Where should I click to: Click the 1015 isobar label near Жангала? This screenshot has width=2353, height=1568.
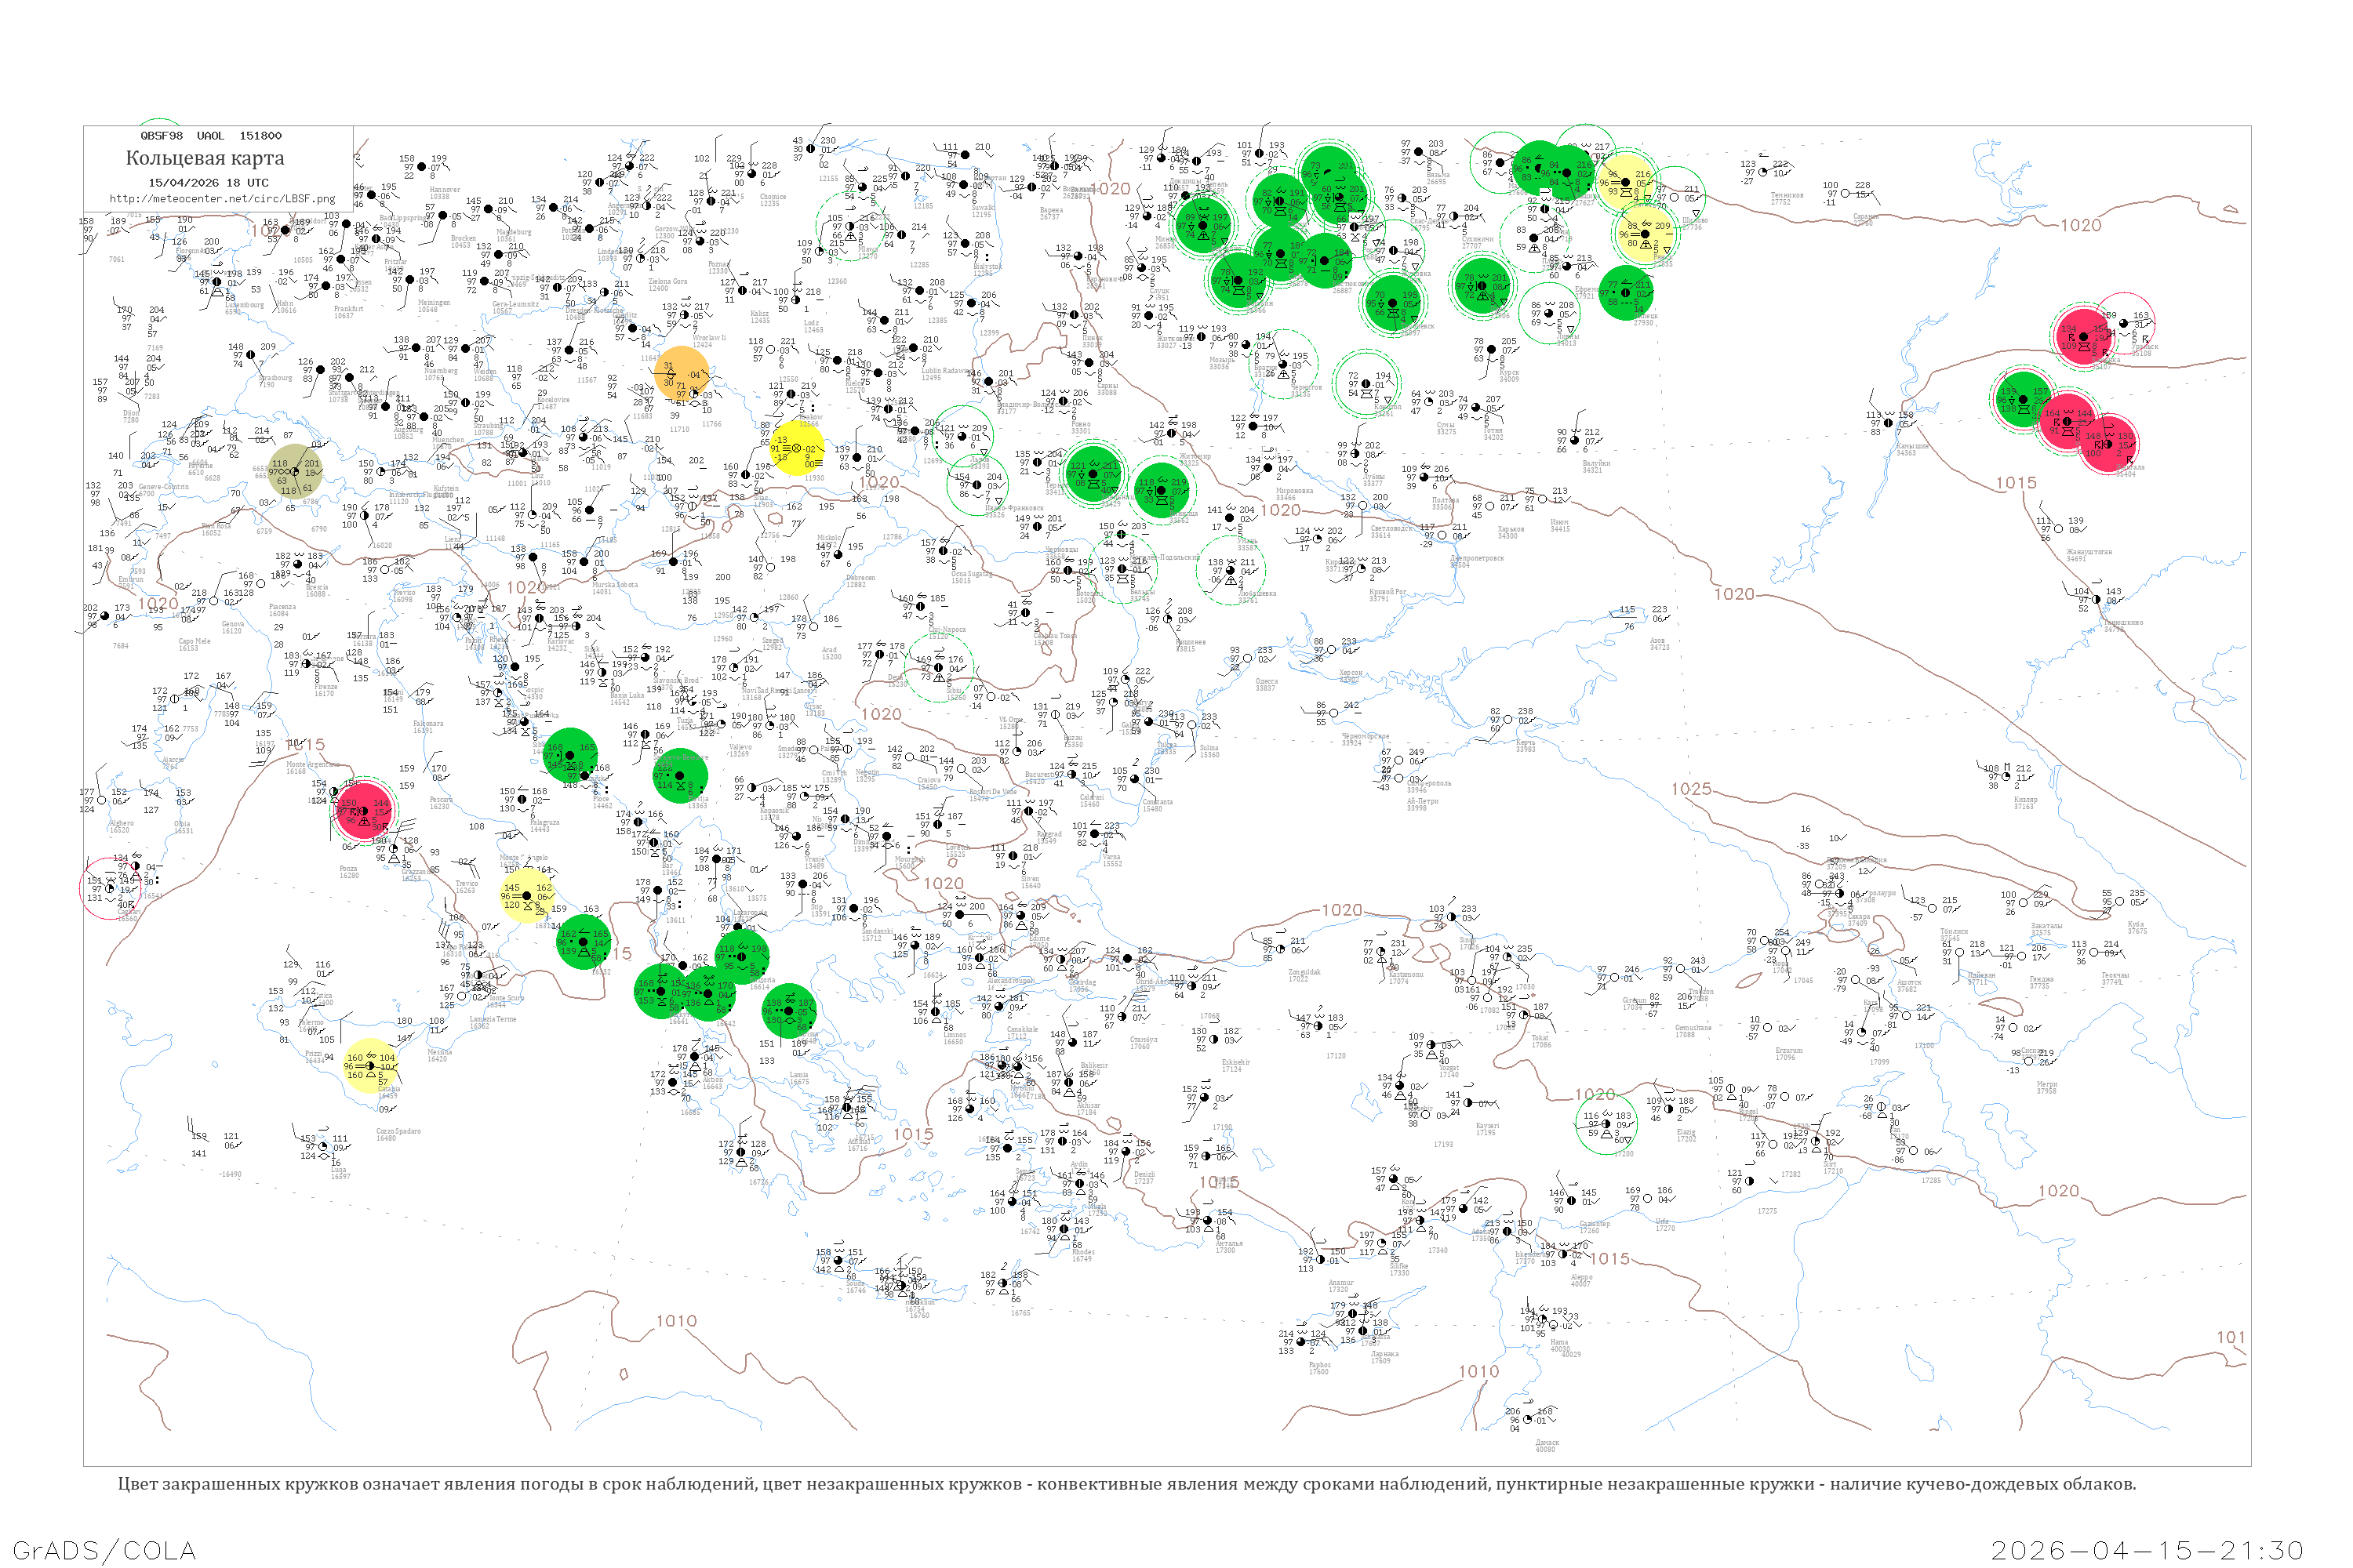[x=2016, y=483]
